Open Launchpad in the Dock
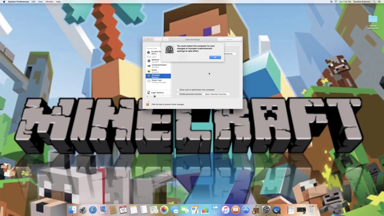The width and height of the screenshot is (384, 216). [82, 210]
